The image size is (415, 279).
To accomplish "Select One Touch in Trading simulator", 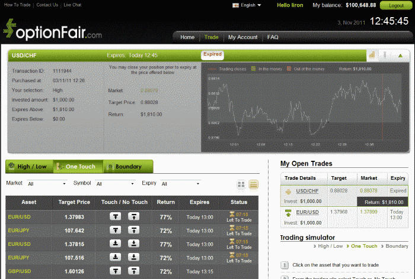I will (x=364, y=246).
